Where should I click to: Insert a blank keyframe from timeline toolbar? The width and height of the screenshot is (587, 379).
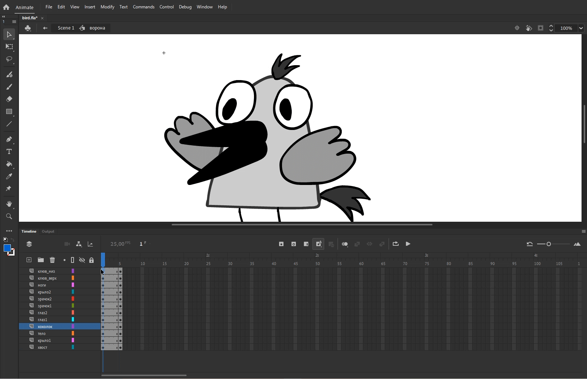pyautogui.click(x=294, y=244)
